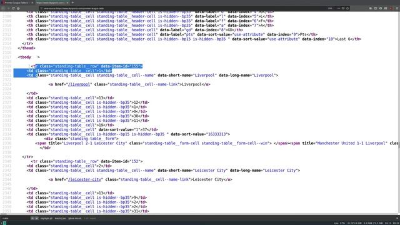Click the Liverpool row 19 goal-difference cell line
The height and width of the screenshot is (225, 400).
(71, 125)
